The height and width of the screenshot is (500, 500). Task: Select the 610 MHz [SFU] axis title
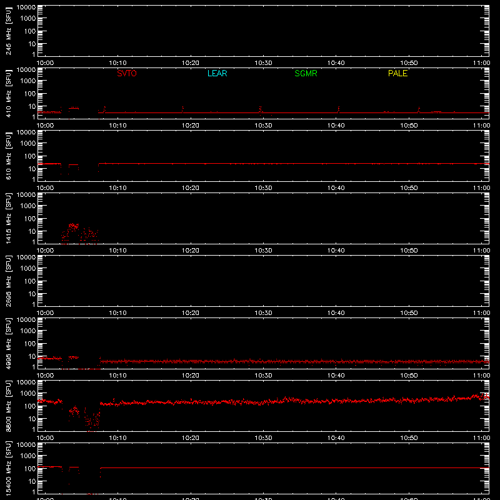click(x=8, y=156)
